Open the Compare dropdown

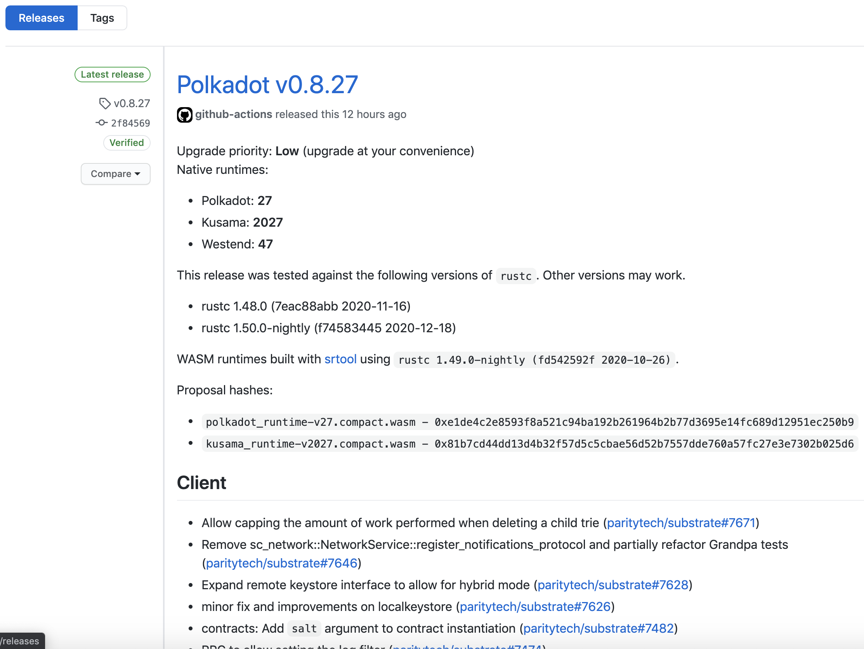(115, 174)
